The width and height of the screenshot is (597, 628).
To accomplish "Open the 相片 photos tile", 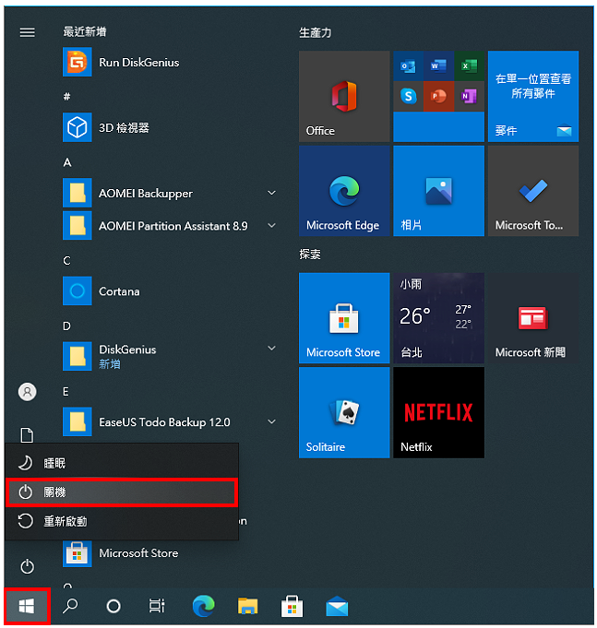I will (x=438, y=191).
